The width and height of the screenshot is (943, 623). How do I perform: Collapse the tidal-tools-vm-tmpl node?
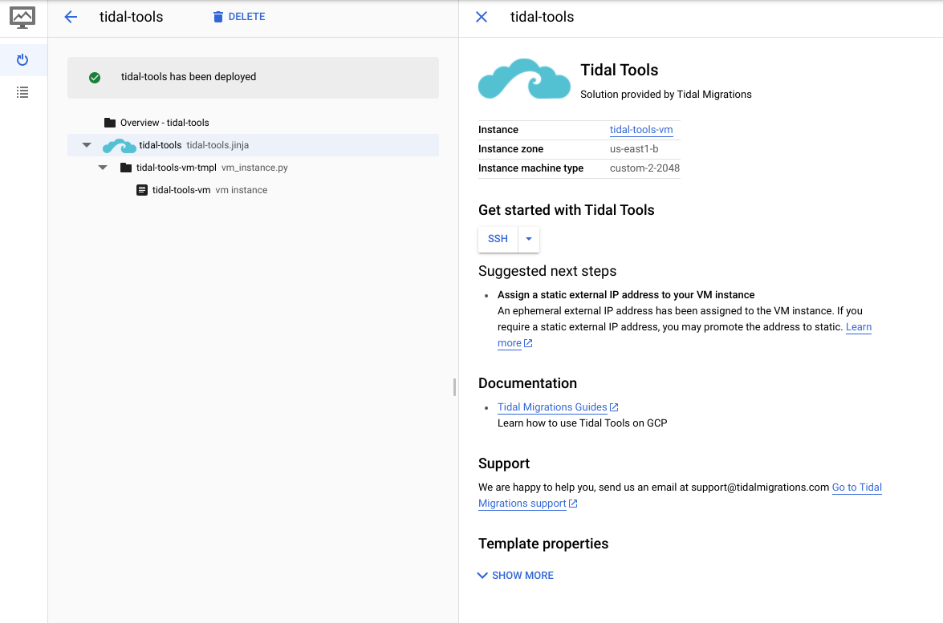click(103, 168)
